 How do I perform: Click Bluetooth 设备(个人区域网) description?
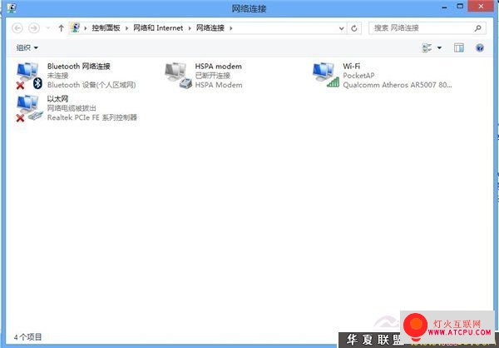(x=91, y=85)
